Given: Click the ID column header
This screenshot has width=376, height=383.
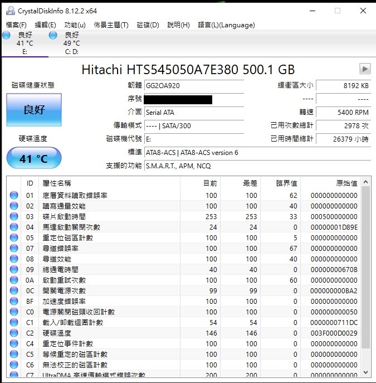Looking at the screenshot, I should pyautogui.click(x=30, y=183).
